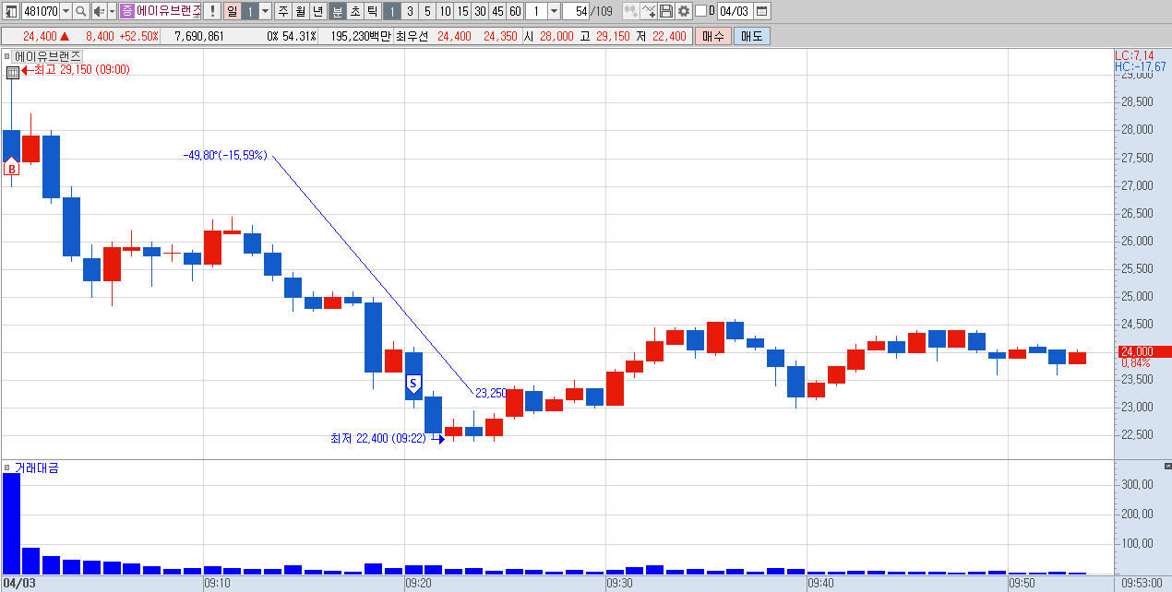Open the calendar date picker icon

pyautogui.click(x=762, y=11)
